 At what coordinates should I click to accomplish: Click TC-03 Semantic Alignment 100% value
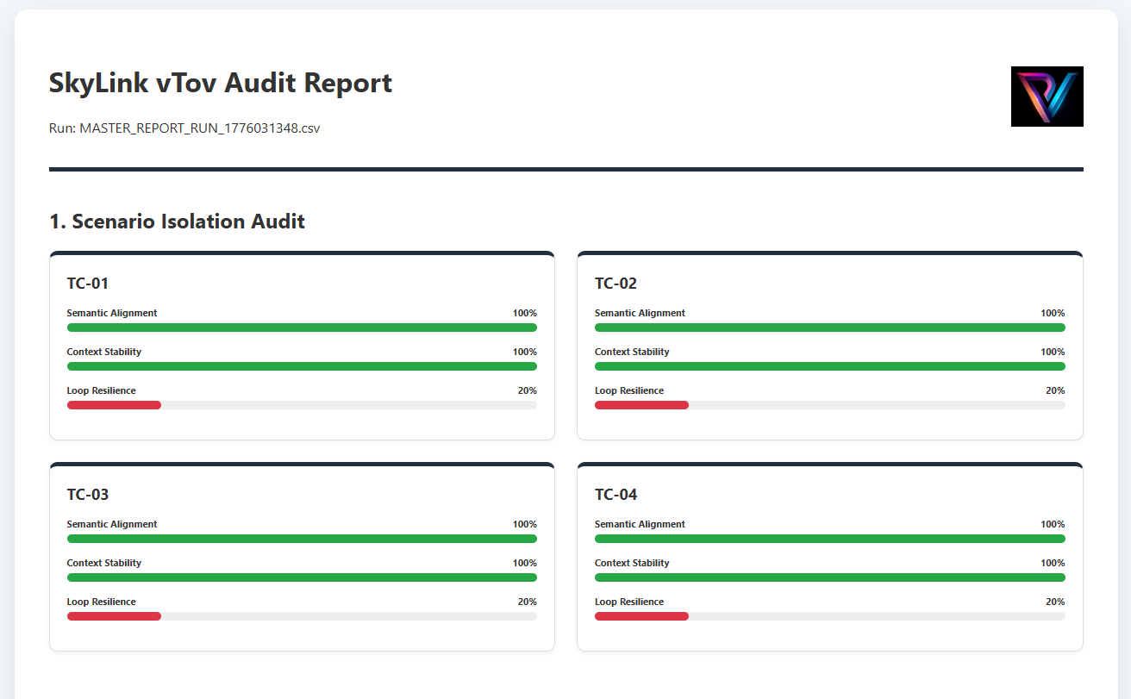coord(525,525)
